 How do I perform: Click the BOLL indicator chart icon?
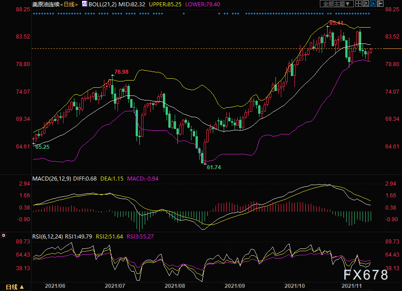tap(84, 4)
